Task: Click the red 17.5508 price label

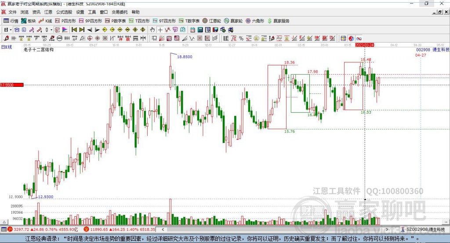Action: pos(12,85)
